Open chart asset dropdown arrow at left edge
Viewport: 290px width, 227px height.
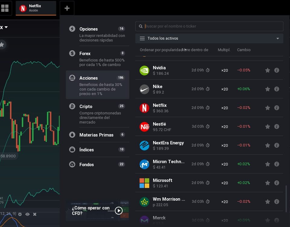coord(6,27)
